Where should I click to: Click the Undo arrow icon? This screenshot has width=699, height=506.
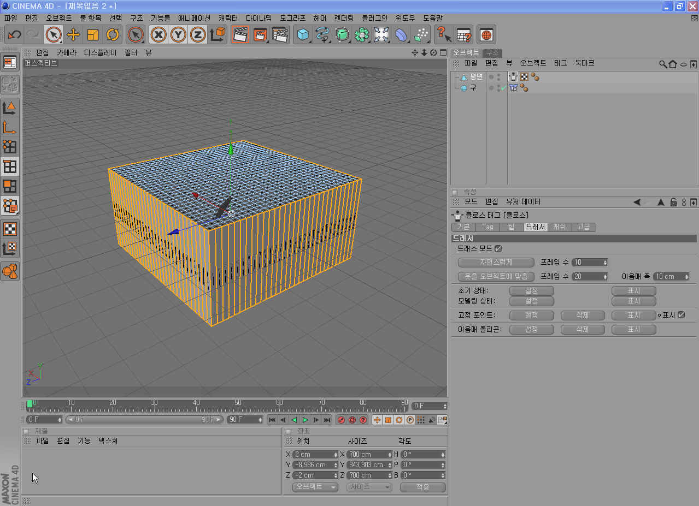coord(14,35)
